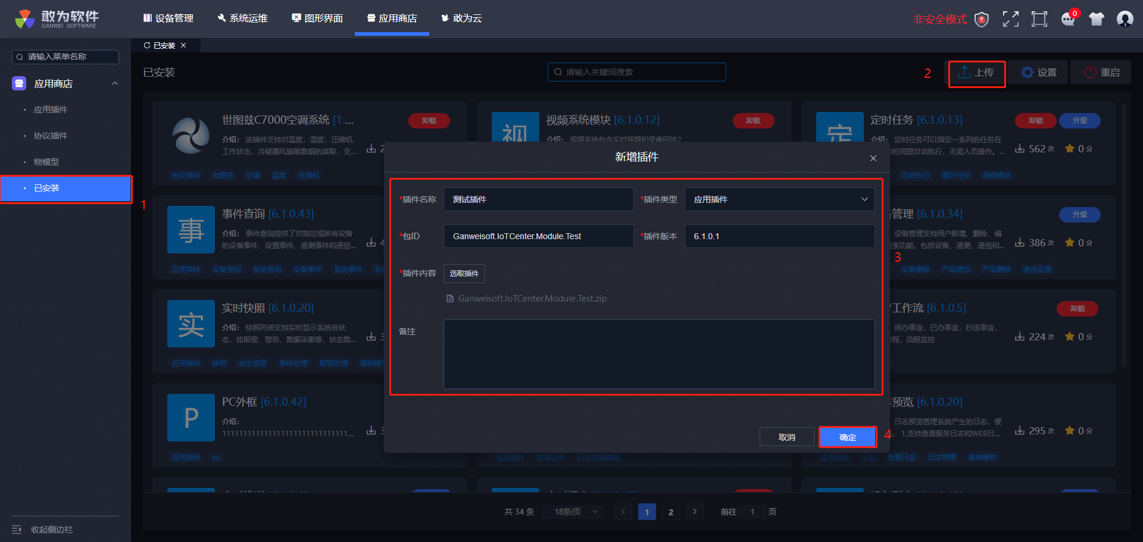Open the 系统运维 top menu
Image resolution: width=1143 pixels, height=542 pixels.
point(242,18)
